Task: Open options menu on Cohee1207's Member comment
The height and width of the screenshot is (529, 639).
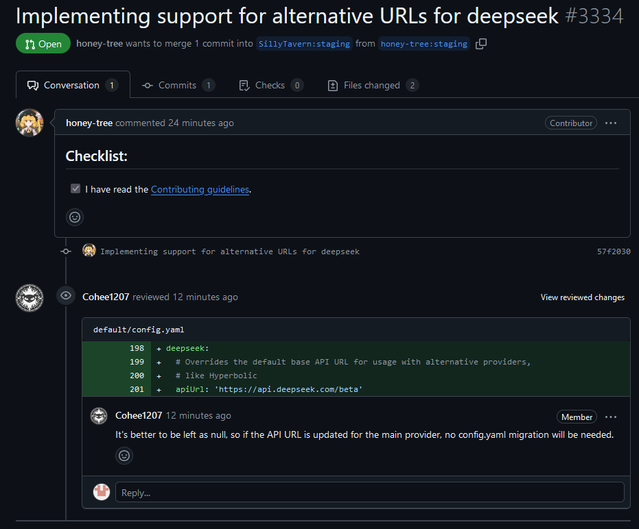Action: (x=610, y=417)
